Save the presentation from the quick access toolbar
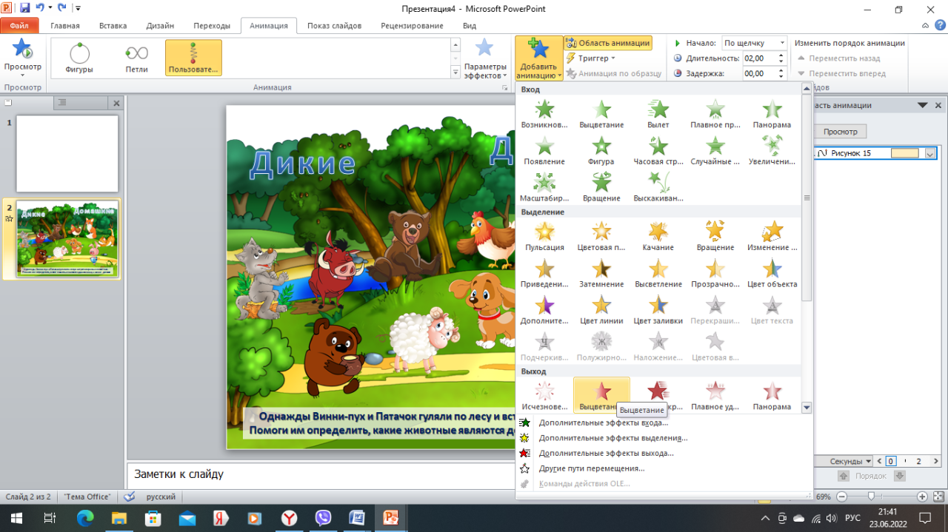Viewport: 948px width, 532px height. click(25, 8)
